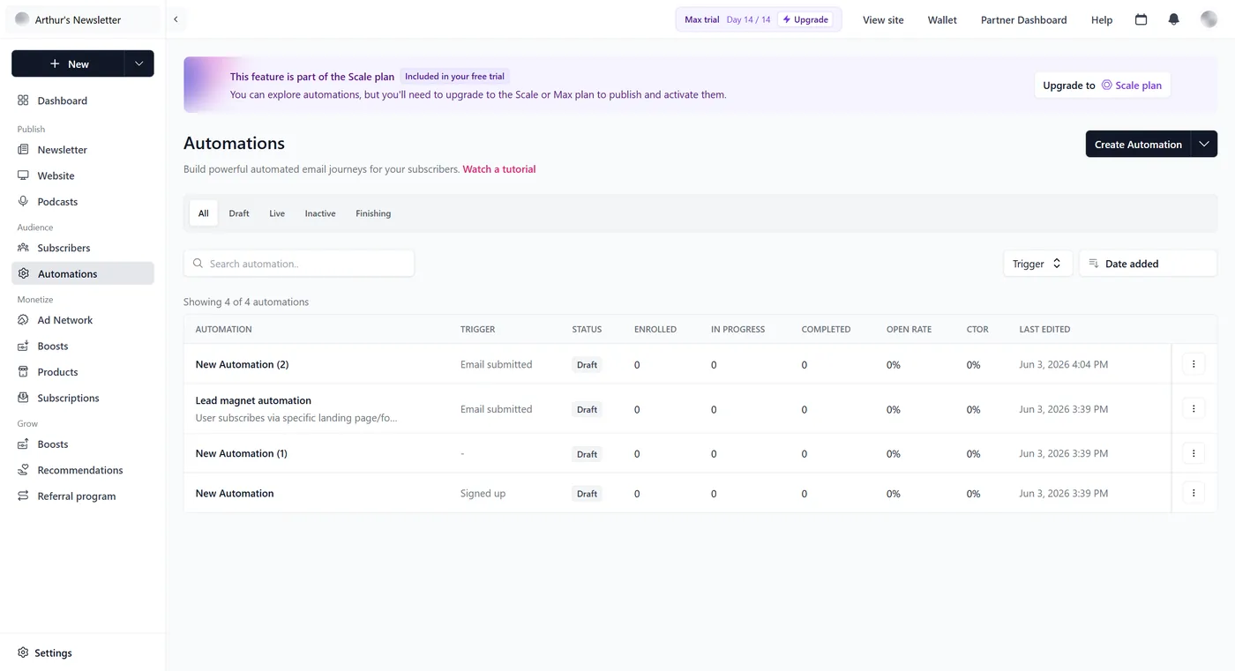
Task: Click the New button
Action: point(68,63)
